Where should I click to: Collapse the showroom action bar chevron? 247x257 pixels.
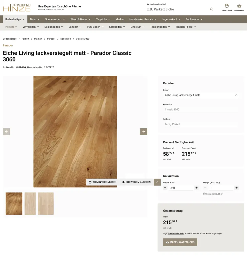[x=157, y=182]
